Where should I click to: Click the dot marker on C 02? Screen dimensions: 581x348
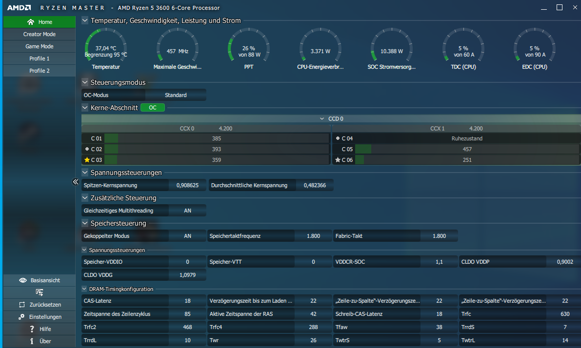coord(87,149)
